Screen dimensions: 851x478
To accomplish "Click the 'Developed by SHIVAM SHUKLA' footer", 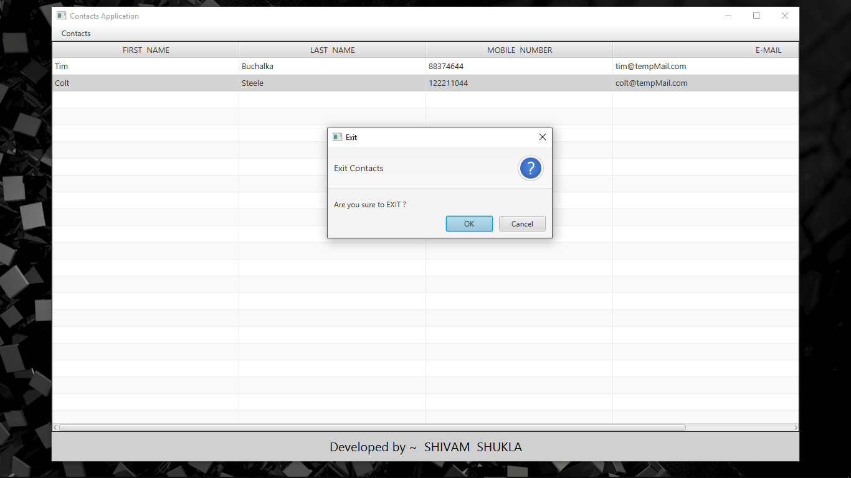I will tap(426, 447).
